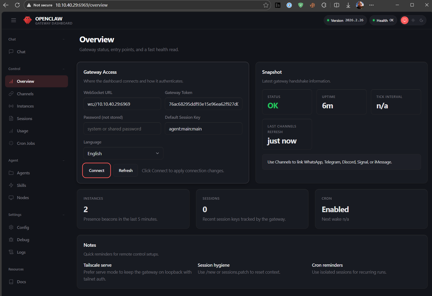Click the Agents folder icon
The width and height of the screenshot is (432, 296).
(x=11, y=173)
